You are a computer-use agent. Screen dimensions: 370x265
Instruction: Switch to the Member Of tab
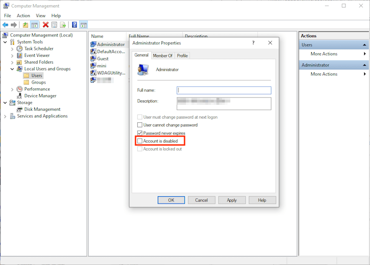pos(163,55)
